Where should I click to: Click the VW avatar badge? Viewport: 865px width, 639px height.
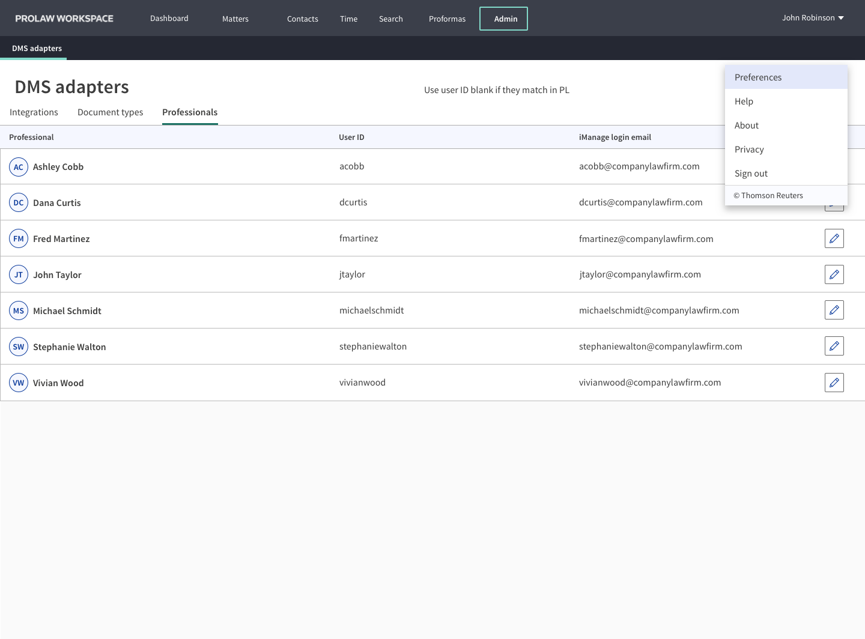[x=19, y=383]
